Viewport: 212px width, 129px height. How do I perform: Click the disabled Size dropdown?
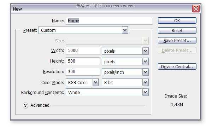tap(107, 41)
